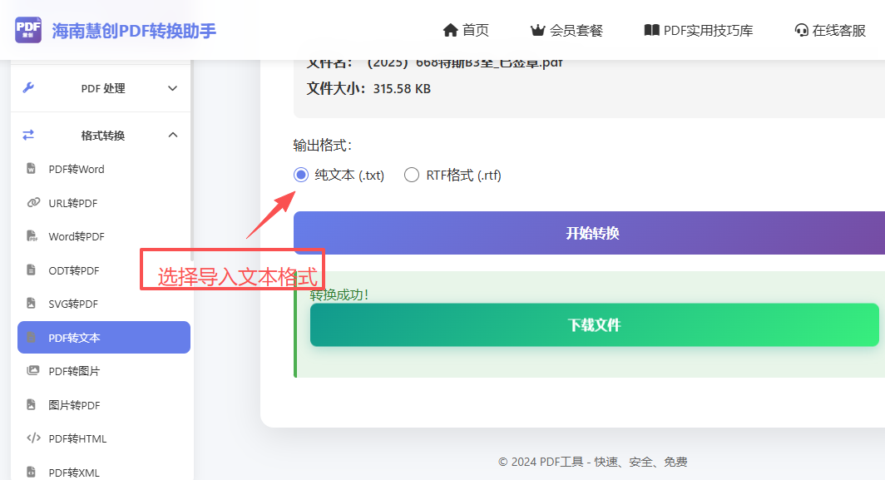
Task: Open PDF转Word in the sidebar
Action: [x=104, y=169]
